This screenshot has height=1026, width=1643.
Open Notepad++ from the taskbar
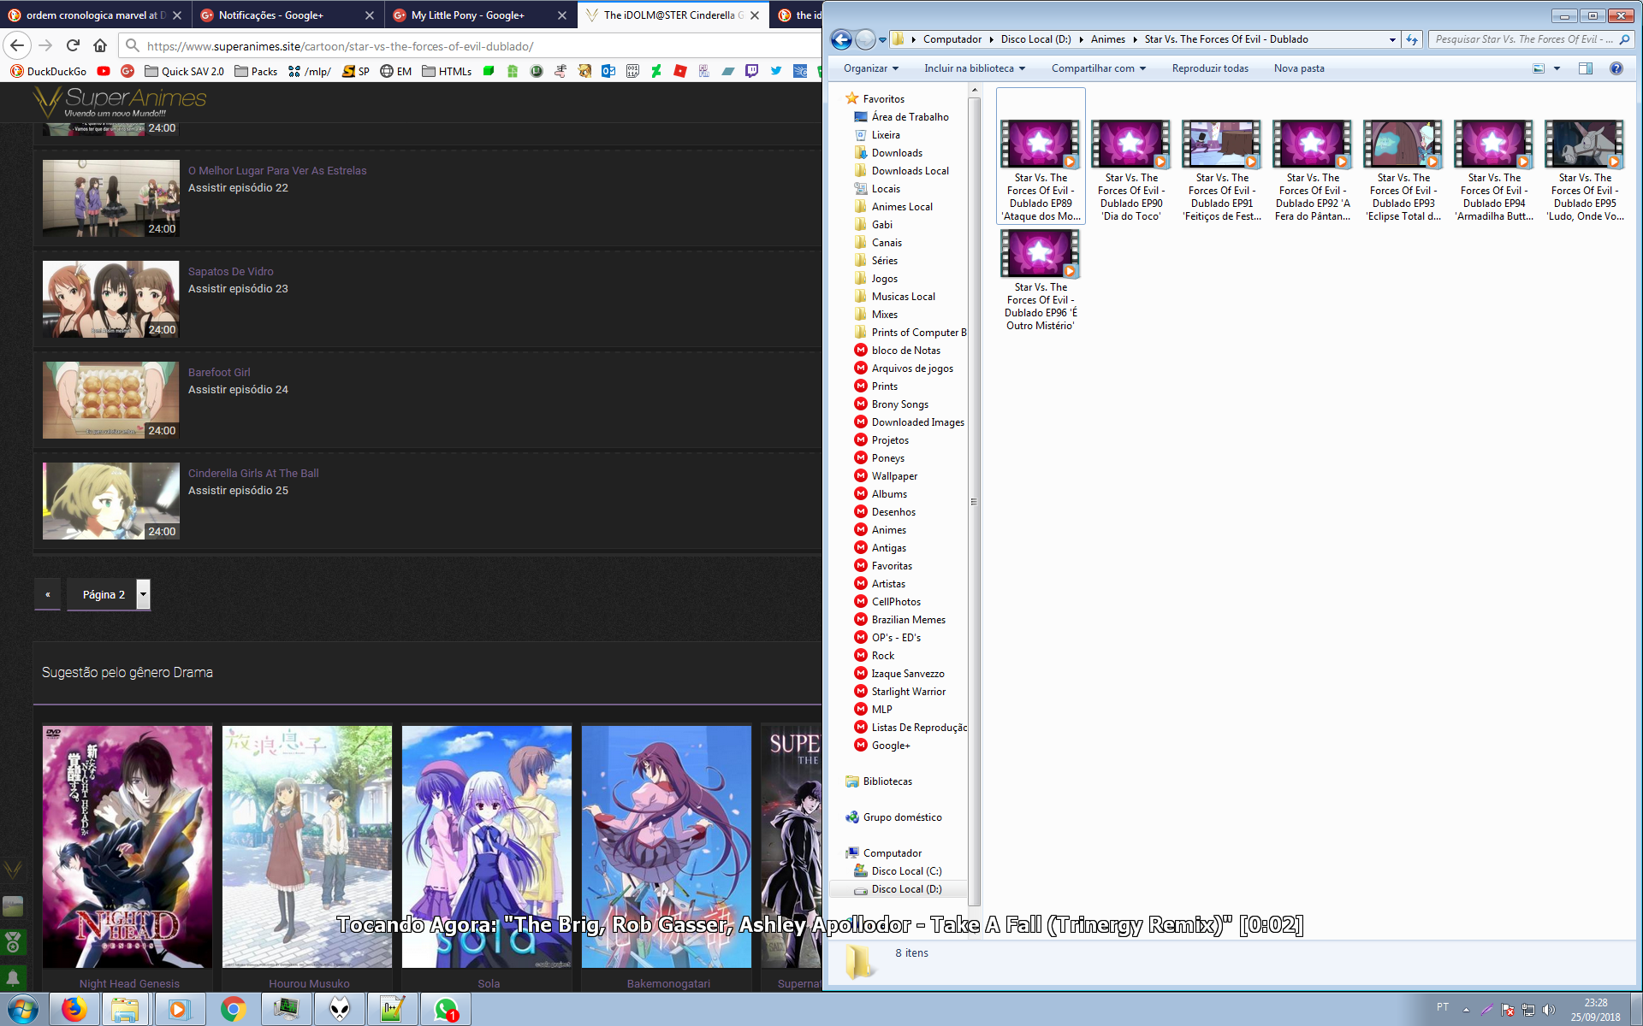coord(393,1010)
